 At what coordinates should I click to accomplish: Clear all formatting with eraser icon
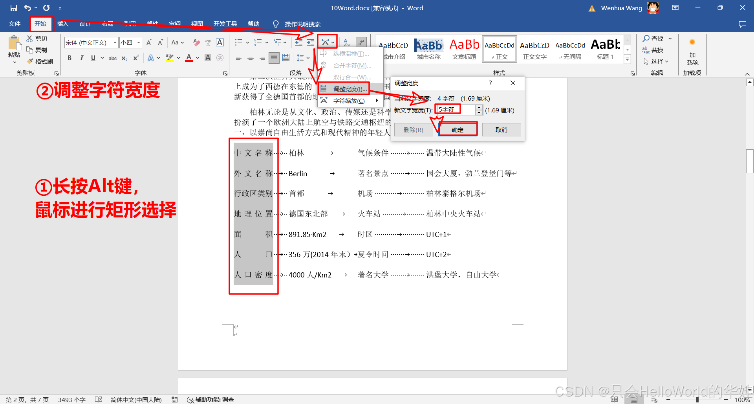point(197,42)
